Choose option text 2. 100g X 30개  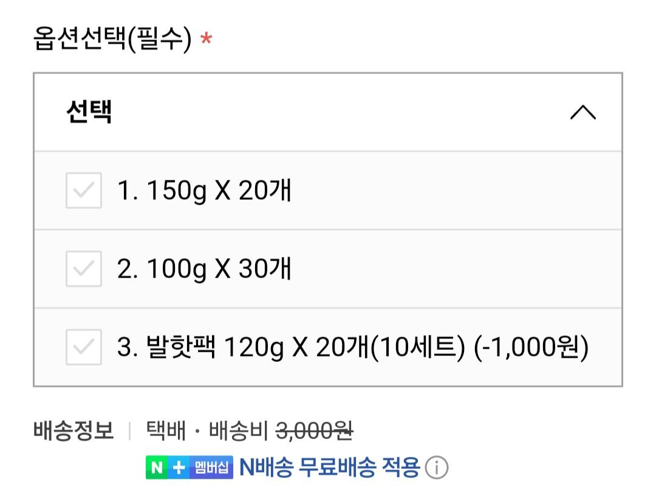pyautogui.click(x=204, y=268)
